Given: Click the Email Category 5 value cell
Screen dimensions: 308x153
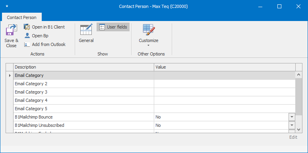Looking at the screenshot, I should point(225,109).
